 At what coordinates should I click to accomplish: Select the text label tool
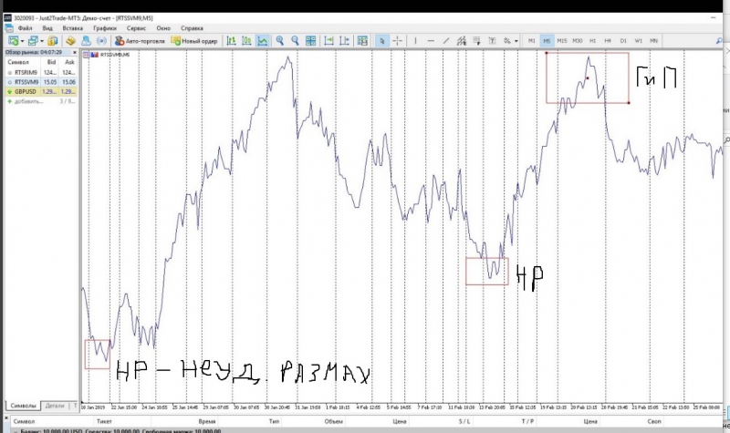492,41
